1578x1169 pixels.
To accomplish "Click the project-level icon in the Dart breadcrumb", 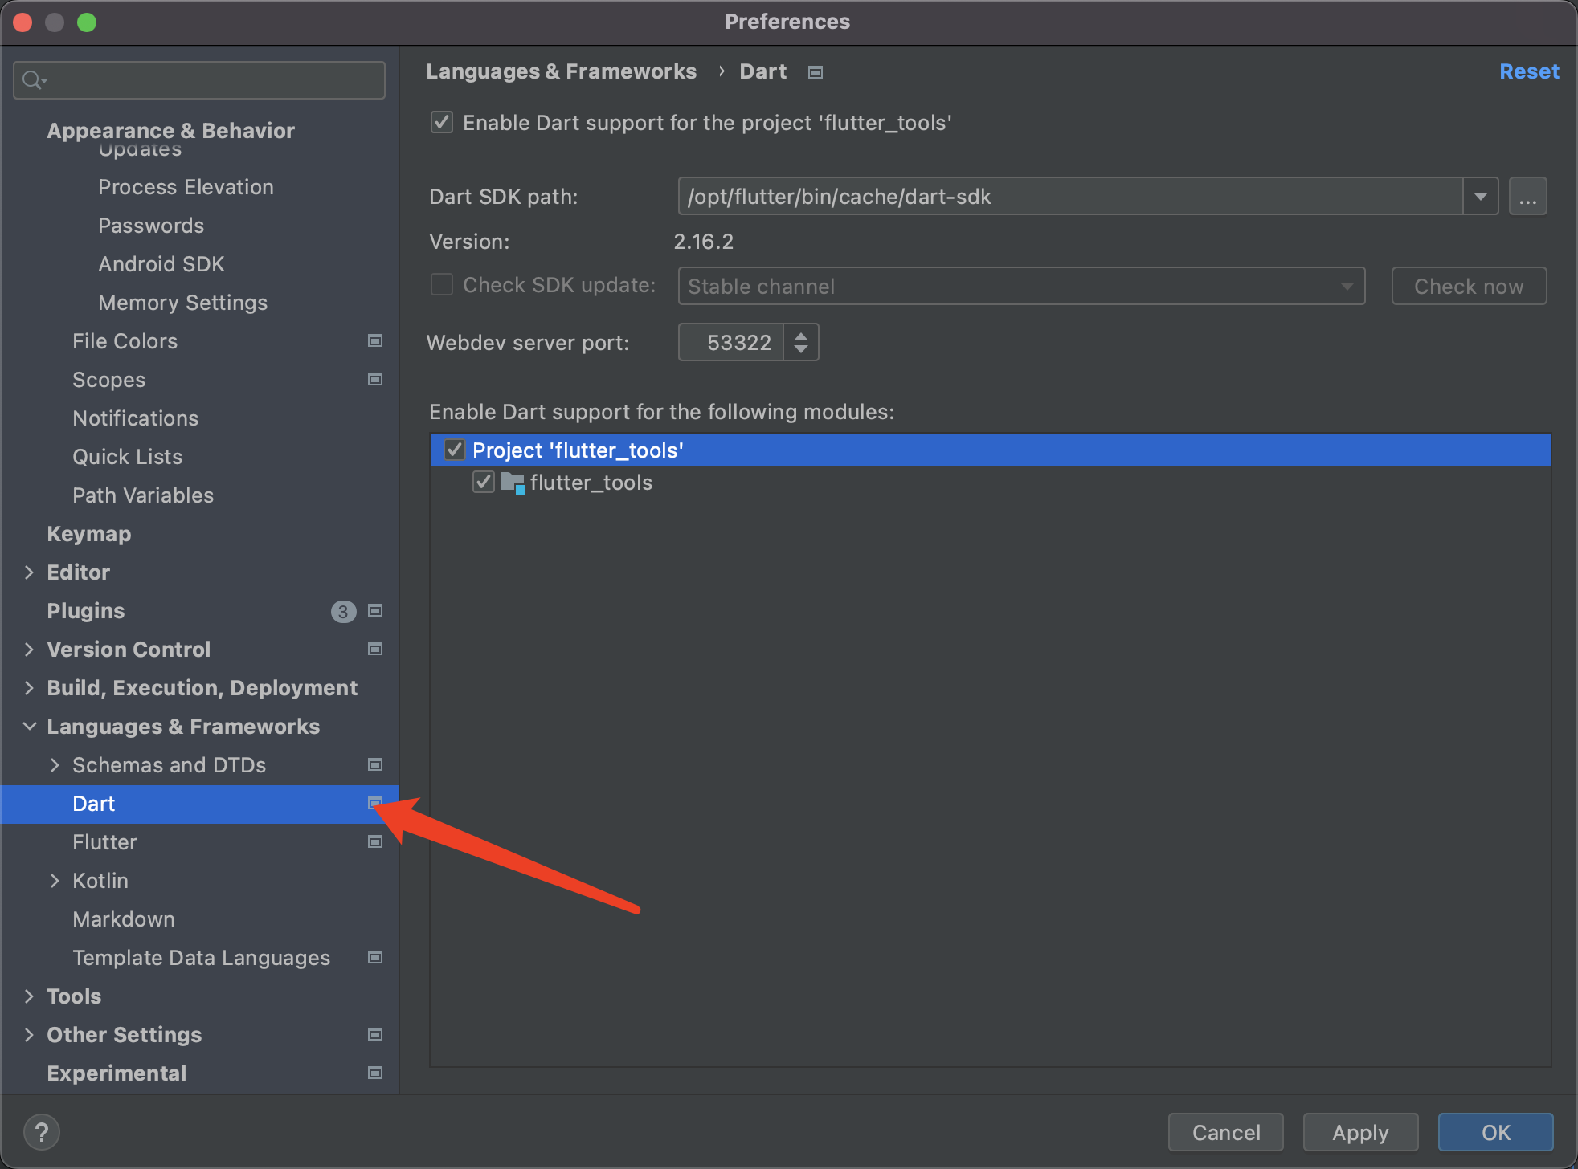I will (x=816, y=72).
